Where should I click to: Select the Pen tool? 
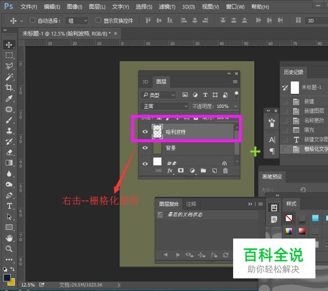[9, 196]
